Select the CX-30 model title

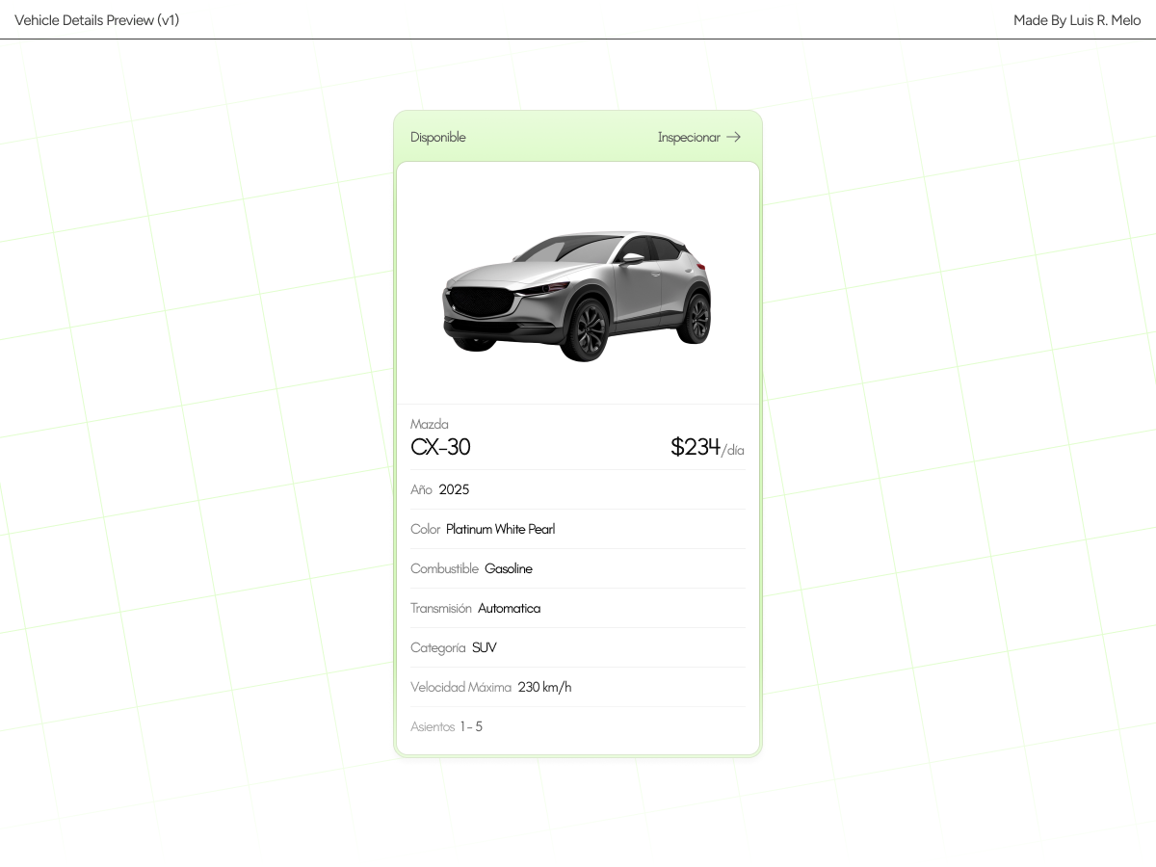click(x=440, y=446)
